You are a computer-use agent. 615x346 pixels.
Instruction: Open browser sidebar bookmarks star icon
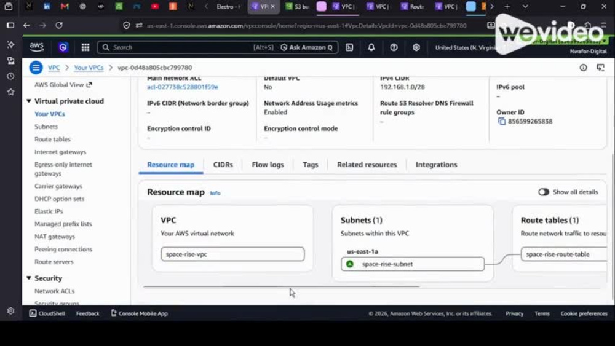pos(10,92)
